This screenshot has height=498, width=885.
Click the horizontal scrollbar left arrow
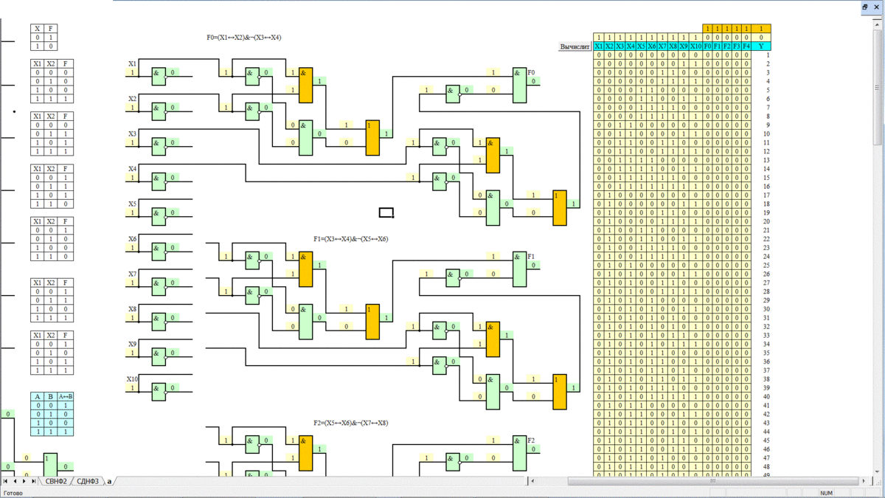[x=533, y=481]
